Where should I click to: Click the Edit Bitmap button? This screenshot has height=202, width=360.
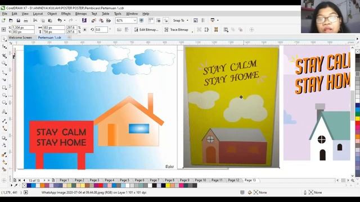coord(146,30)
